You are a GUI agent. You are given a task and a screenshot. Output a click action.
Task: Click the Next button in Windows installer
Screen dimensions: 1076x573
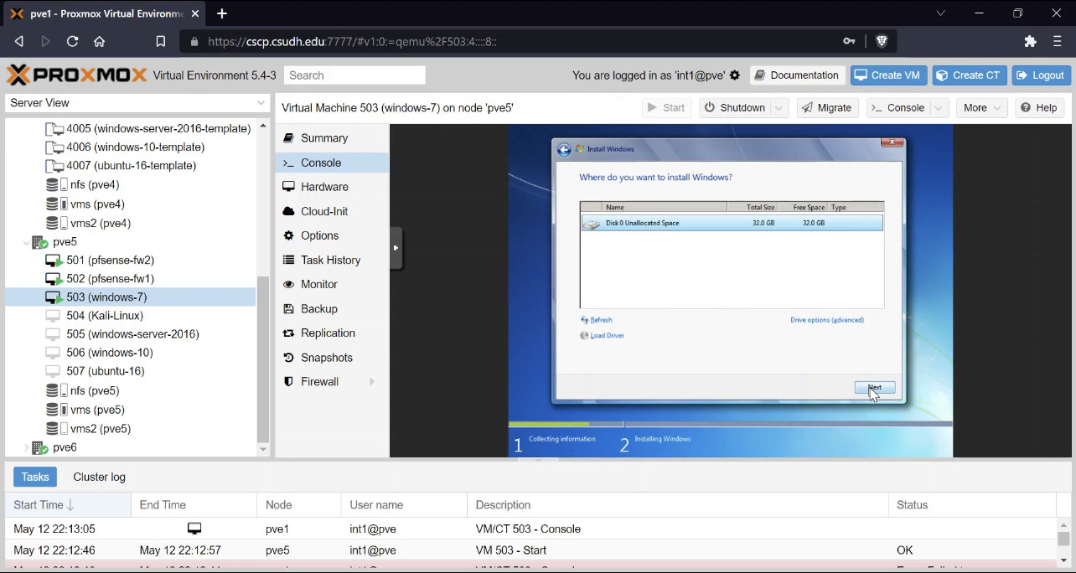tap(875, 388)
